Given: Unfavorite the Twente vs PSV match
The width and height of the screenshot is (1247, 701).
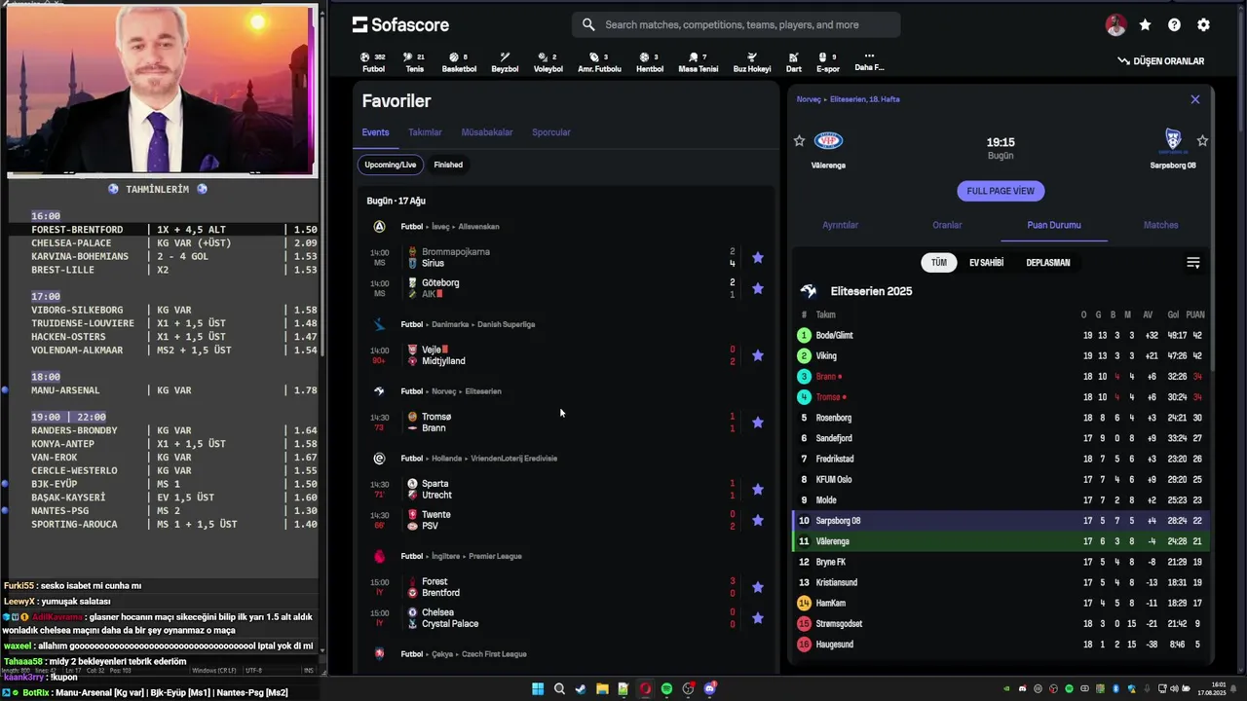Looking at the screenshot, I should (758, 521).
